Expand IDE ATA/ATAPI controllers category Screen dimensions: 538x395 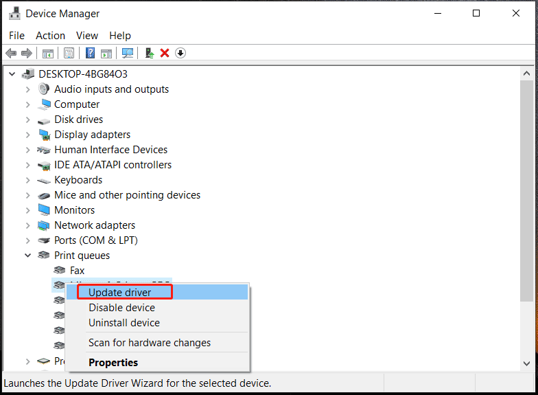tap(27, 165)
